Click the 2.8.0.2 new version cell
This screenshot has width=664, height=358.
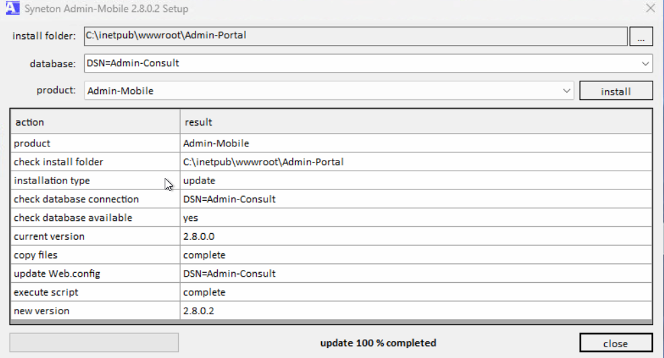click(x=416, y=310)
